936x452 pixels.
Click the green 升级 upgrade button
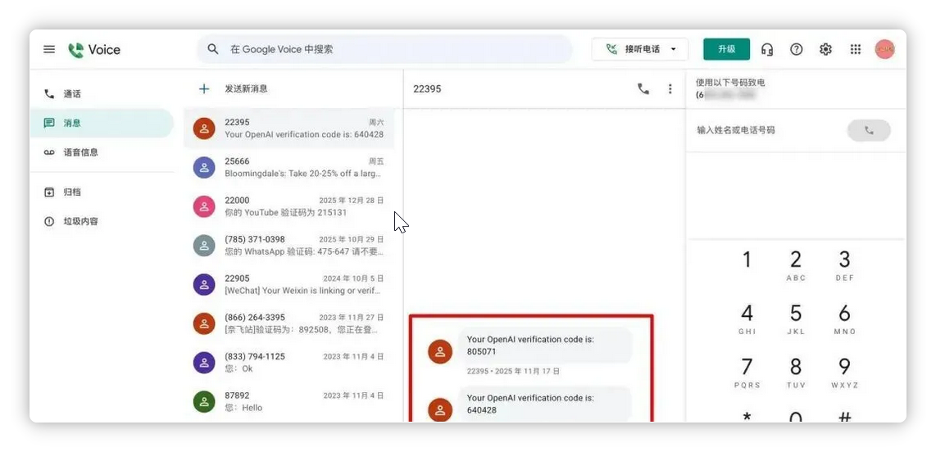pos(726,49)
